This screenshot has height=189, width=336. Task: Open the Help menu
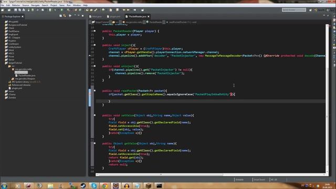85,5
